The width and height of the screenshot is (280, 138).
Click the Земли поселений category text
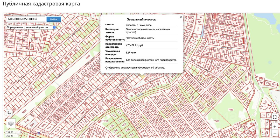(x=148, y=31)
